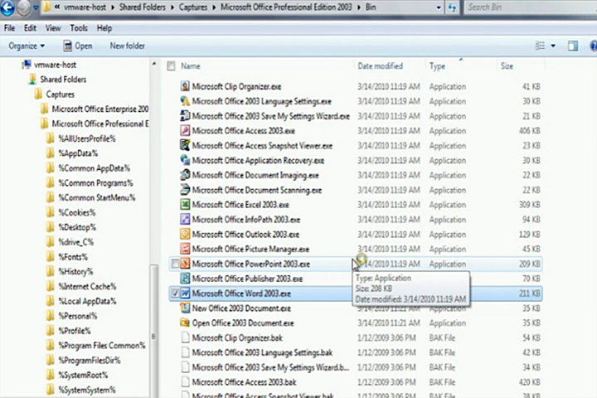Image resolution: width=597 pixels, height=398 pixels.
Task: Open the recent pages dropdown arrow
Action: tap(36, 7)
